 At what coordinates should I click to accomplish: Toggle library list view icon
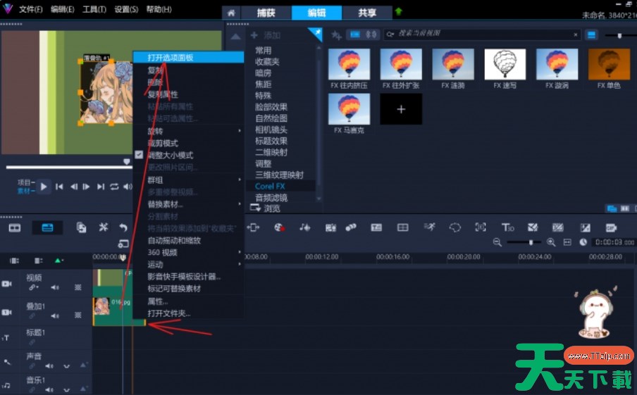591,35
